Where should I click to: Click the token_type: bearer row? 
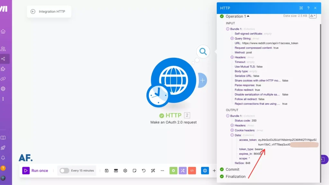click(x=251, y=149)
